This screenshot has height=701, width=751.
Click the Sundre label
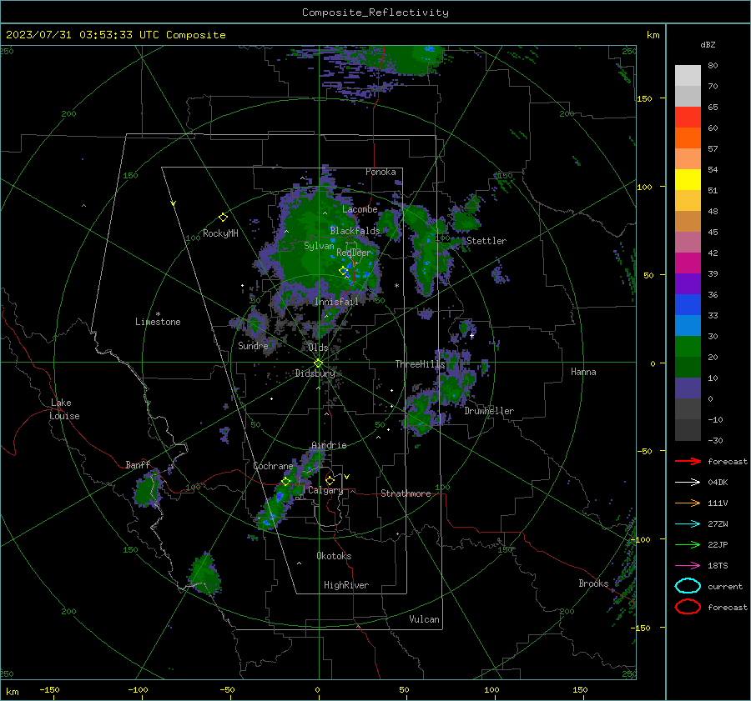(253, 345)
